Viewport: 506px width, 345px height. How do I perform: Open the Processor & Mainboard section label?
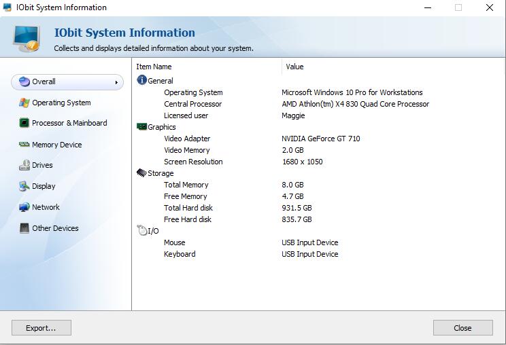click(x=69, y=123)
